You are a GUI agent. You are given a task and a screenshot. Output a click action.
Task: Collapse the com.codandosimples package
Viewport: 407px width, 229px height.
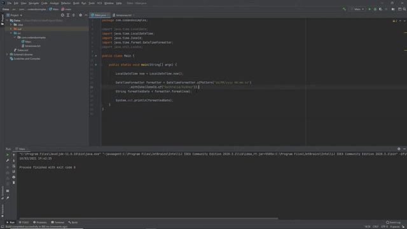15,38
